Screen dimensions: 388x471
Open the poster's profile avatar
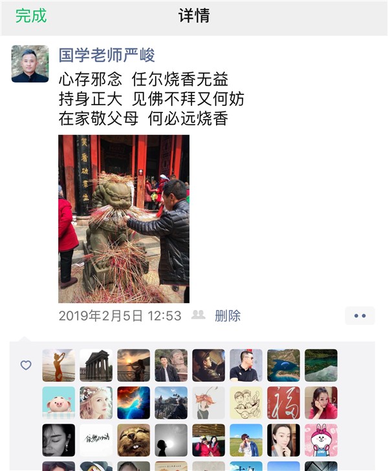coord(30,64)
